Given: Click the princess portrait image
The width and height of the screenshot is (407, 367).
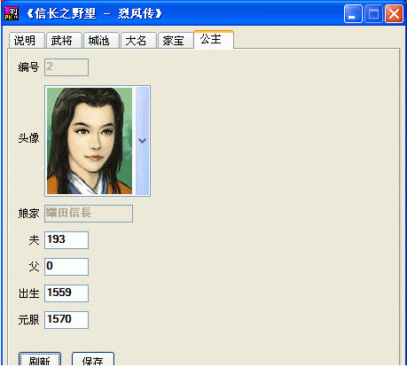Looking at the screenshot, I should [90, 141].
